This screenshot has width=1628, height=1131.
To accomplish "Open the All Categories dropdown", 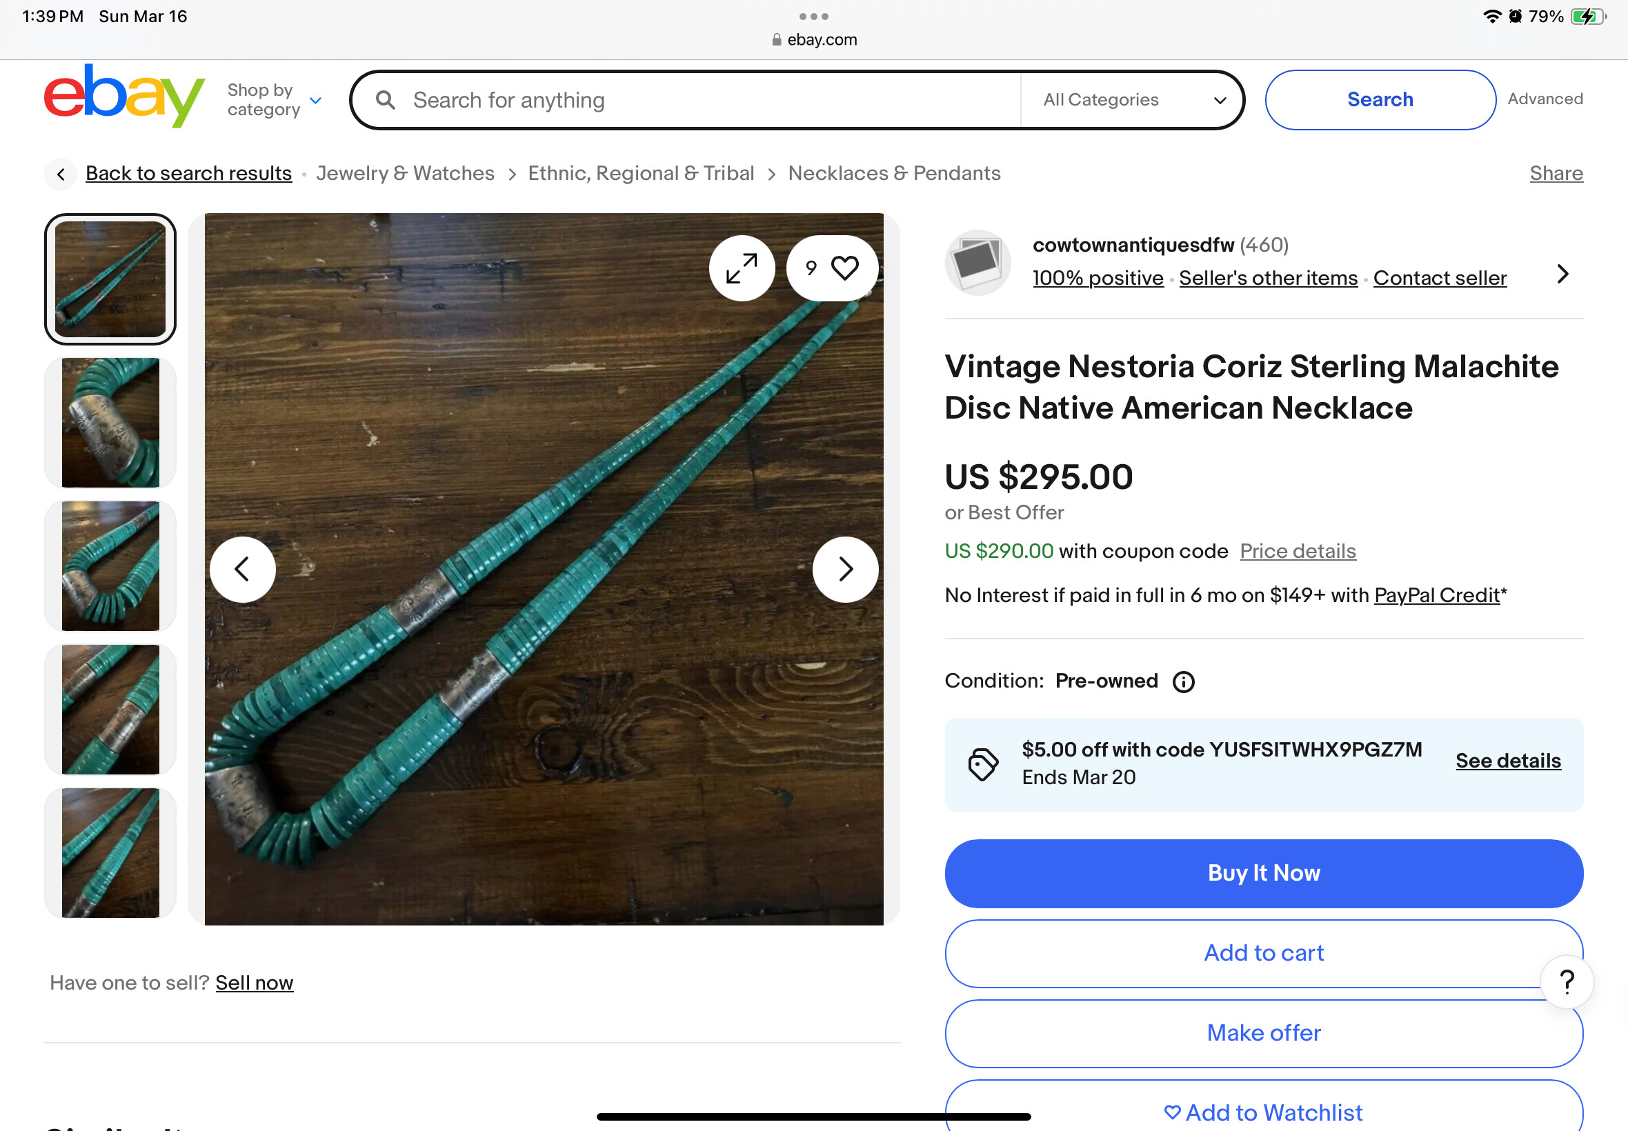I will tap(1134, 100).
